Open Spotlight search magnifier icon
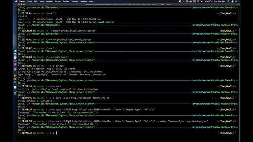 [x=228, y=2]
